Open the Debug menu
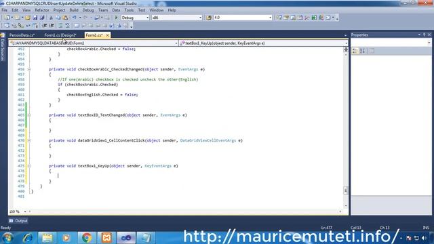The width and height of the screenshot is (434, 244). tap(88, 10)
